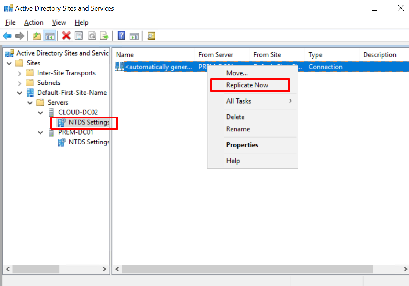The width and height of the screenshot is (409, 286).
Task: Click tree pane horizontal scrollbar thumb
Action: [x=36, y=269]
